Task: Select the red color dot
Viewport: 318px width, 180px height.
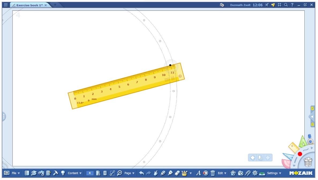Action: (x=300, y=154)
